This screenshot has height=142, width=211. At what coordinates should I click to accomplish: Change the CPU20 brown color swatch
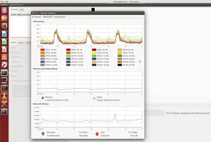120,62
